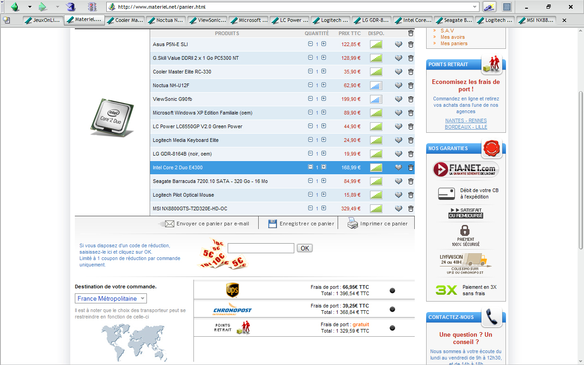This screenshot has width=584, height=365.
Task: Switch to MSI NX88... tab
Action: [536, 20]
